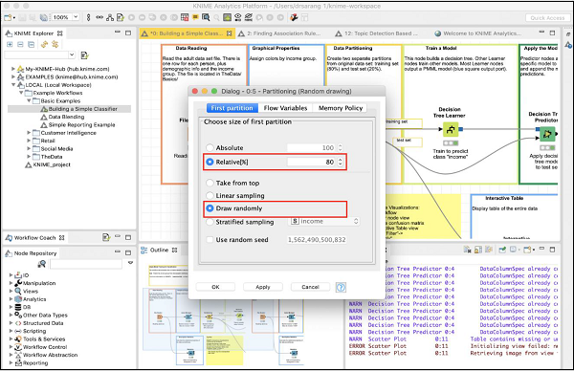Expand the Customer Intelligence folder
Viewport: 574px width, 371px height.
[29, 133]
